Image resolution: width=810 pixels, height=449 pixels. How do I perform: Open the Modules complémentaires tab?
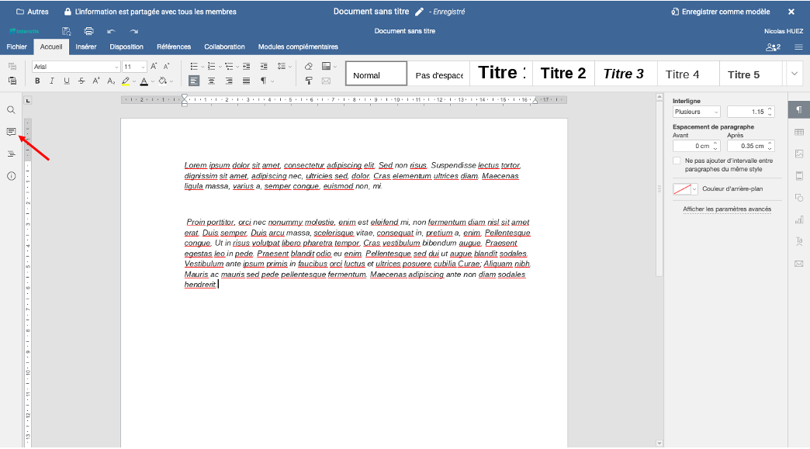pyautogui.click(x=298, y=47)
